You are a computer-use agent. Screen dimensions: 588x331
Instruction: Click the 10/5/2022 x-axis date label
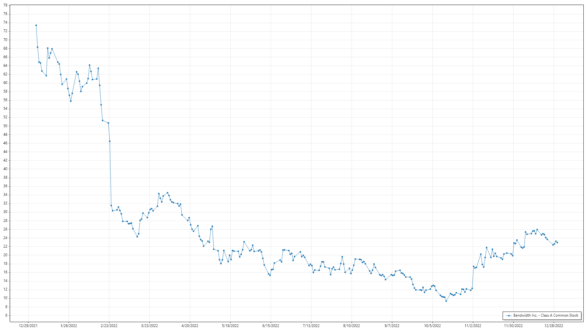tap(432, 326)
